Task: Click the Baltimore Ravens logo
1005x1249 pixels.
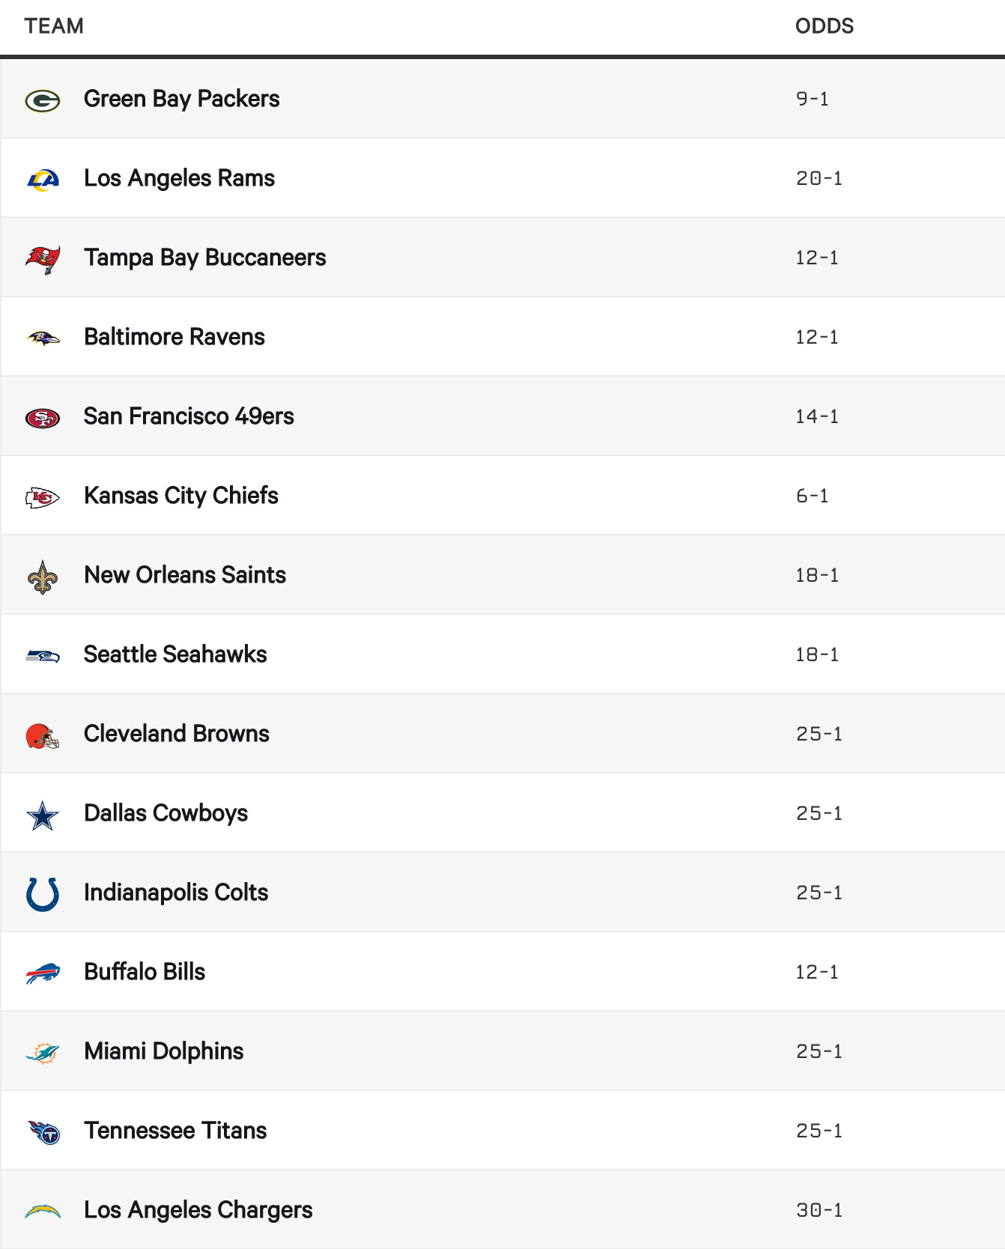Action: (43, 338)
